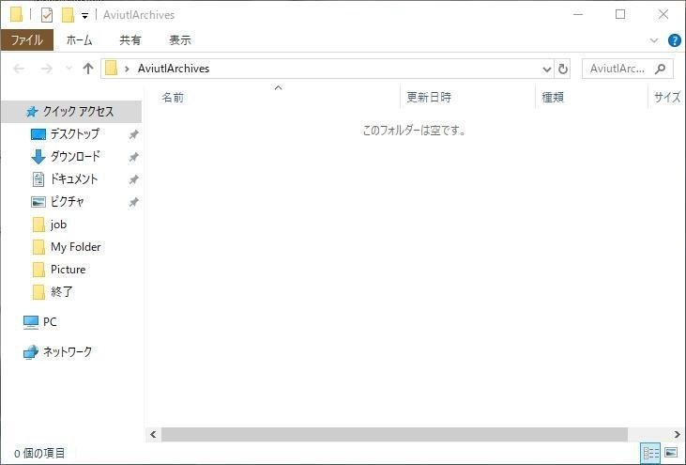Switch to the ホーム ribbon tab
686x465 pixels.
79,40
